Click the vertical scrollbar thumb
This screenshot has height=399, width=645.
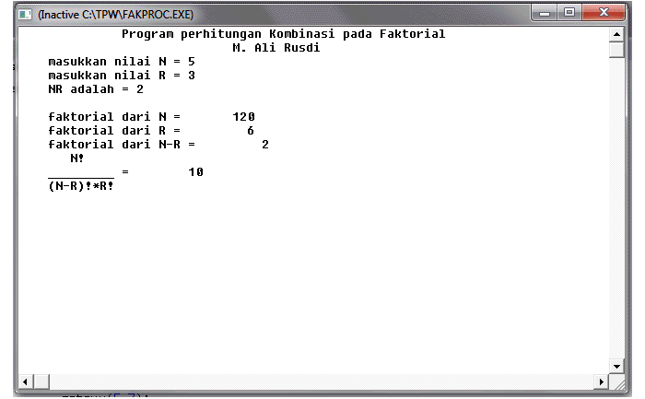[616, 50]
